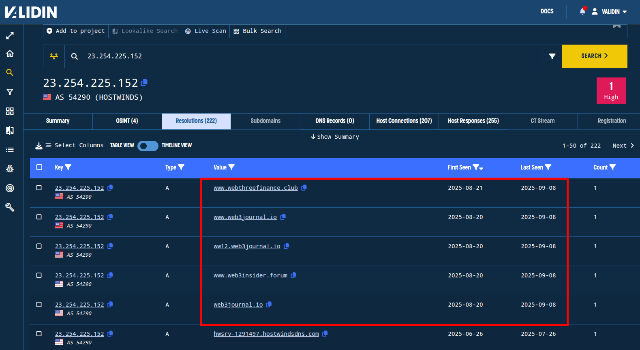Open the CT Stream tab

point(543,121)
